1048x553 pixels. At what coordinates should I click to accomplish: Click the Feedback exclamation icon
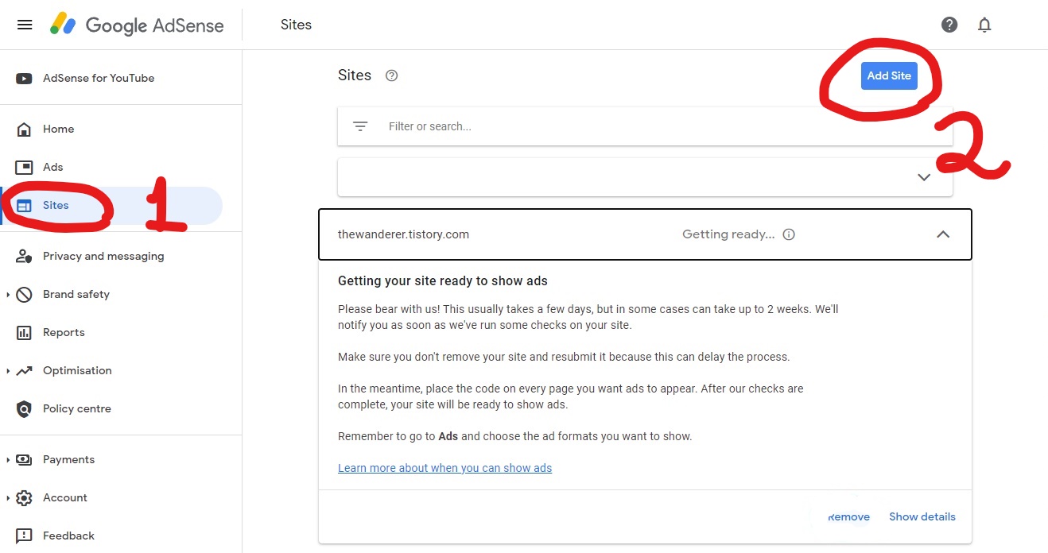pyautogui.click(x=25, y=536)
